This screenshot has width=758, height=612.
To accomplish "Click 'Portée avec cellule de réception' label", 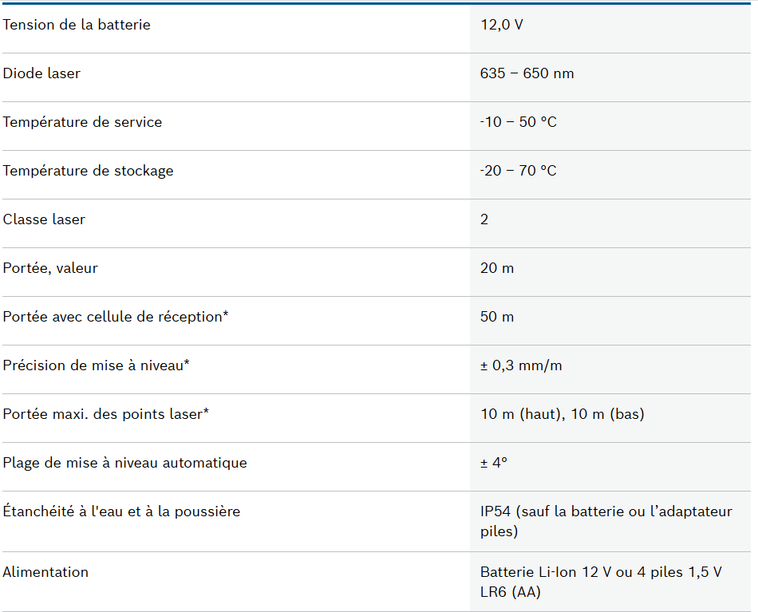I will point(116,317).
